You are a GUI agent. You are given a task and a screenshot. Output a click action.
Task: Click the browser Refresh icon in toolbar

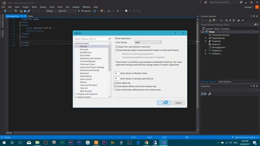pyautogui.click(x=95, y=11)
